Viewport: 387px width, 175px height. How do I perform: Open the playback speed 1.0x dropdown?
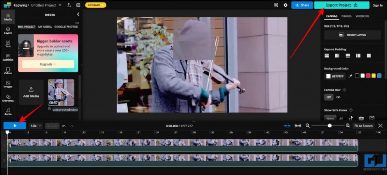click(36, 126)
